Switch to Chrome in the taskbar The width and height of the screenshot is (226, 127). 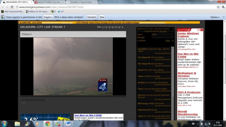tap(48, 124)
